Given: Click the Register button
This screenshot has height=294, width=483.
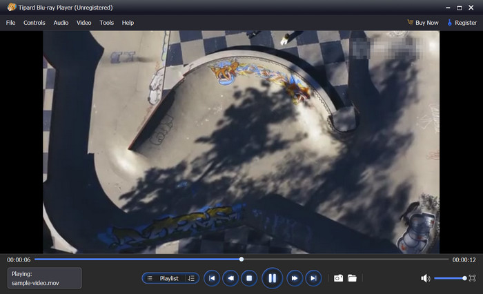Looking at the screenshot, I should [x=462, y=23].
